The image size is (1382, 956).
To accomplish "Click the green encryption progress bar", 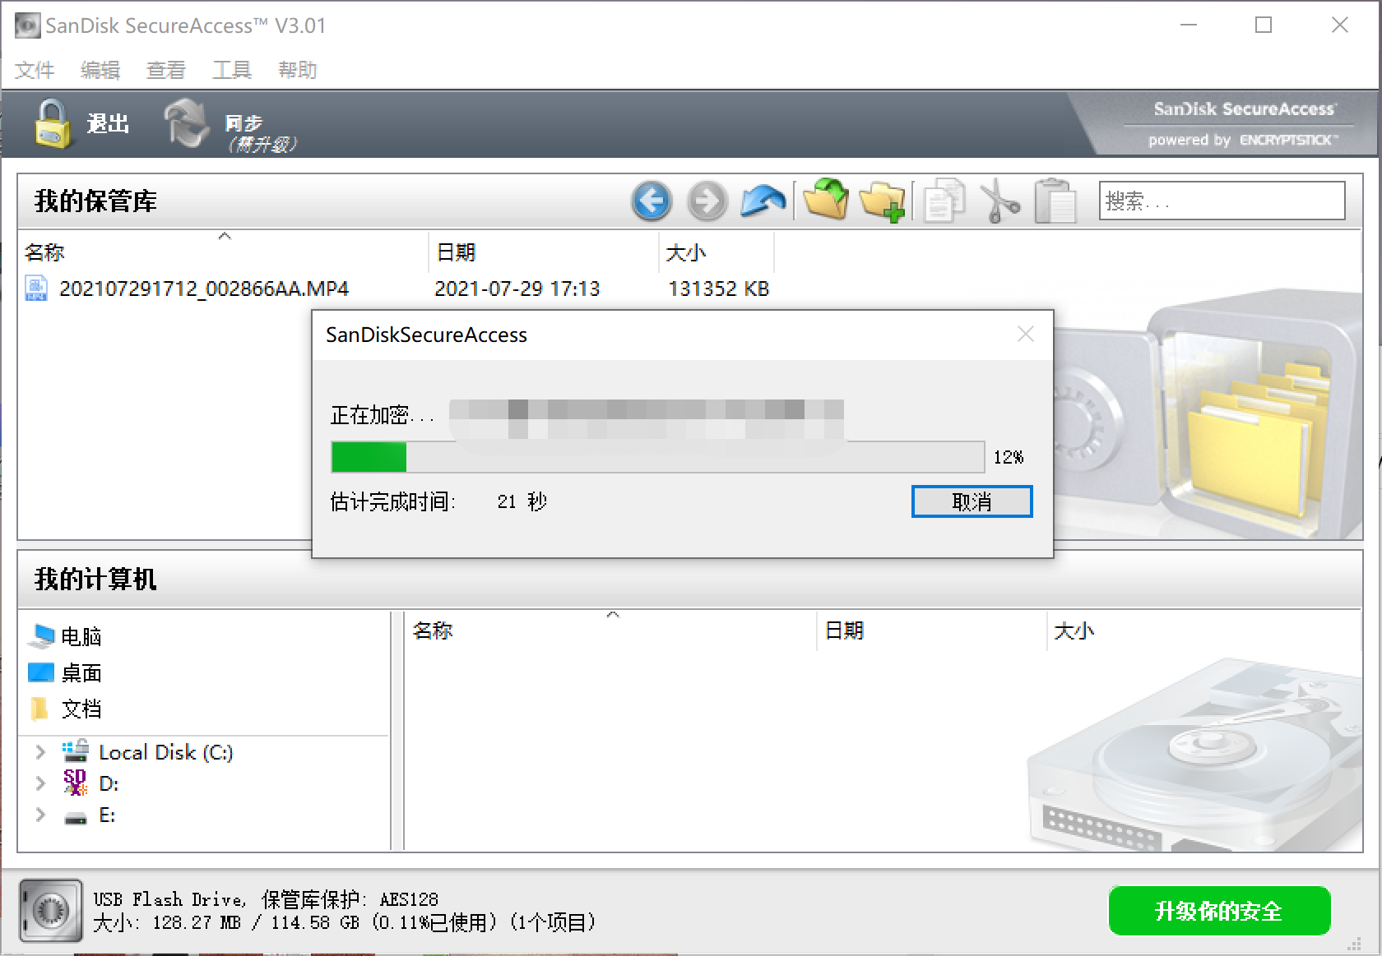I will (657, 457).
